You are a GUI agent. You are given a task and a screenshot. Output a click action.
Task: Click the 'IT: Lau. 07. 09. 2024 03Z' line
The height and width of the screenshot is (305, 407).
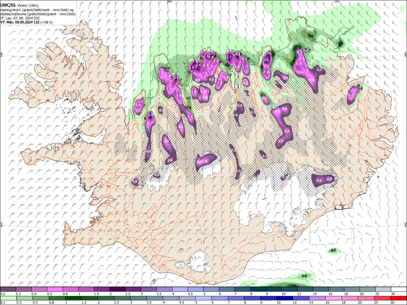tap(20, 18)
